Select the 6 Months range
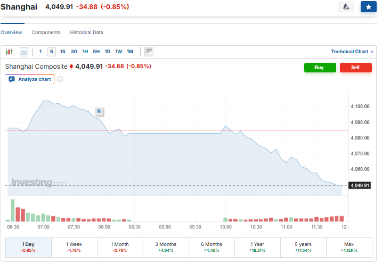The image size is (382, 263). tap(212, 248)
